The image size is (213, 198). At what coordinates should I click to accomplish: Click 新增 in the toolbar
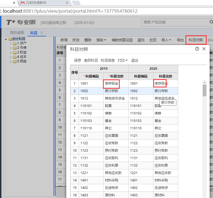point(64,40)
